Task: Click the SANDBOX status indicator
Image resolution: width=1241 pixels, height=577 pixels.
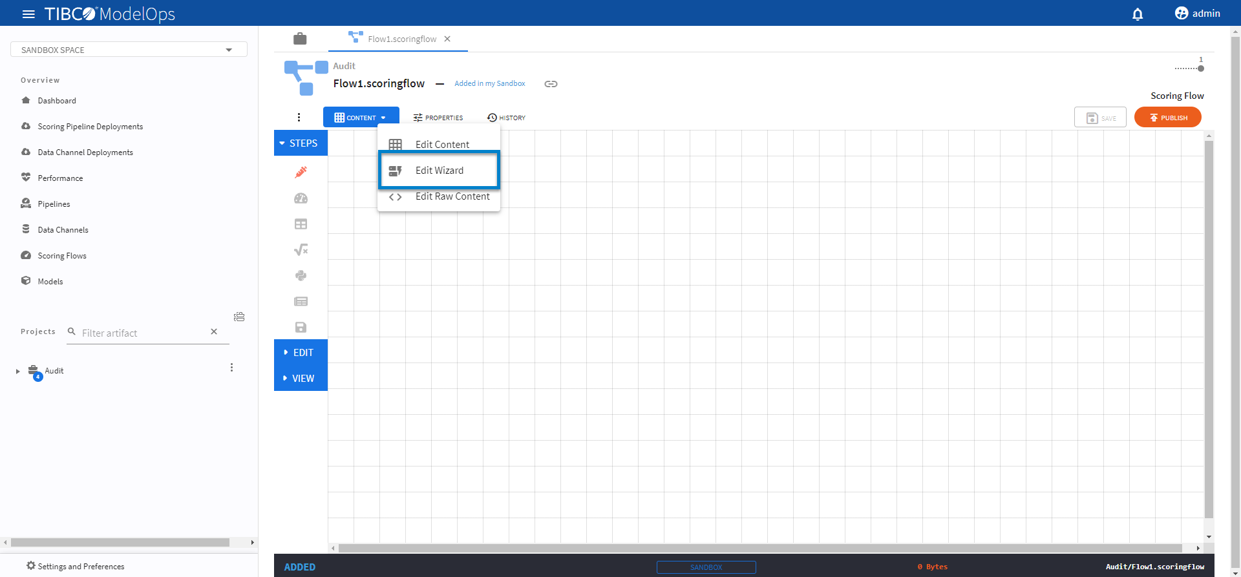Action: pos(706,567)
